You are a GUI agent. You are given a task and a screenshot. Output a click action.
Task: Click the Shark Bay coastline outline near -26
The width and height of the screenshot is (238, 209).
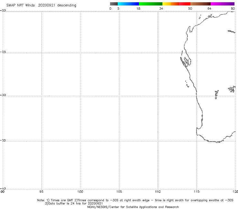(x=186, y=62)
